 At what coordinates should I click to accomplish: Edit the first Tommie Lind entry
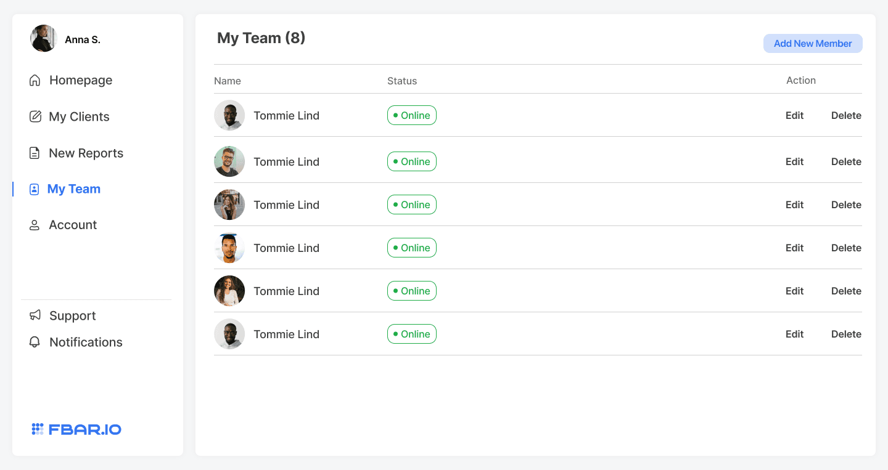pos(794,115)
